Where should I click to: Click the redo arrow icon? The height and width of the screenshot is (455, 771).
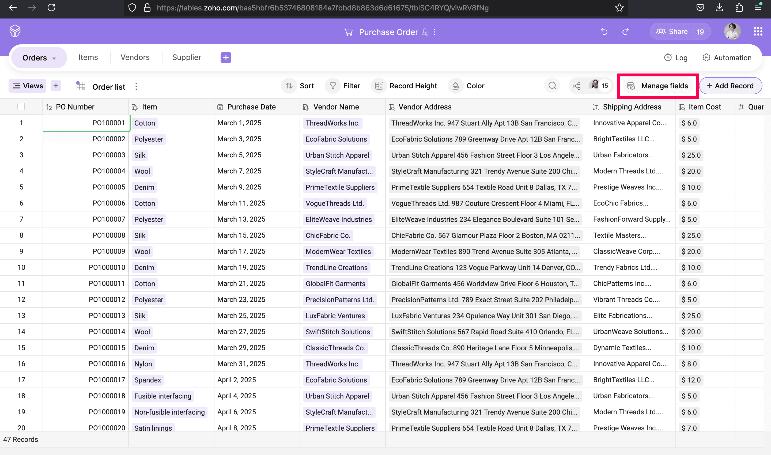(626, 32)
